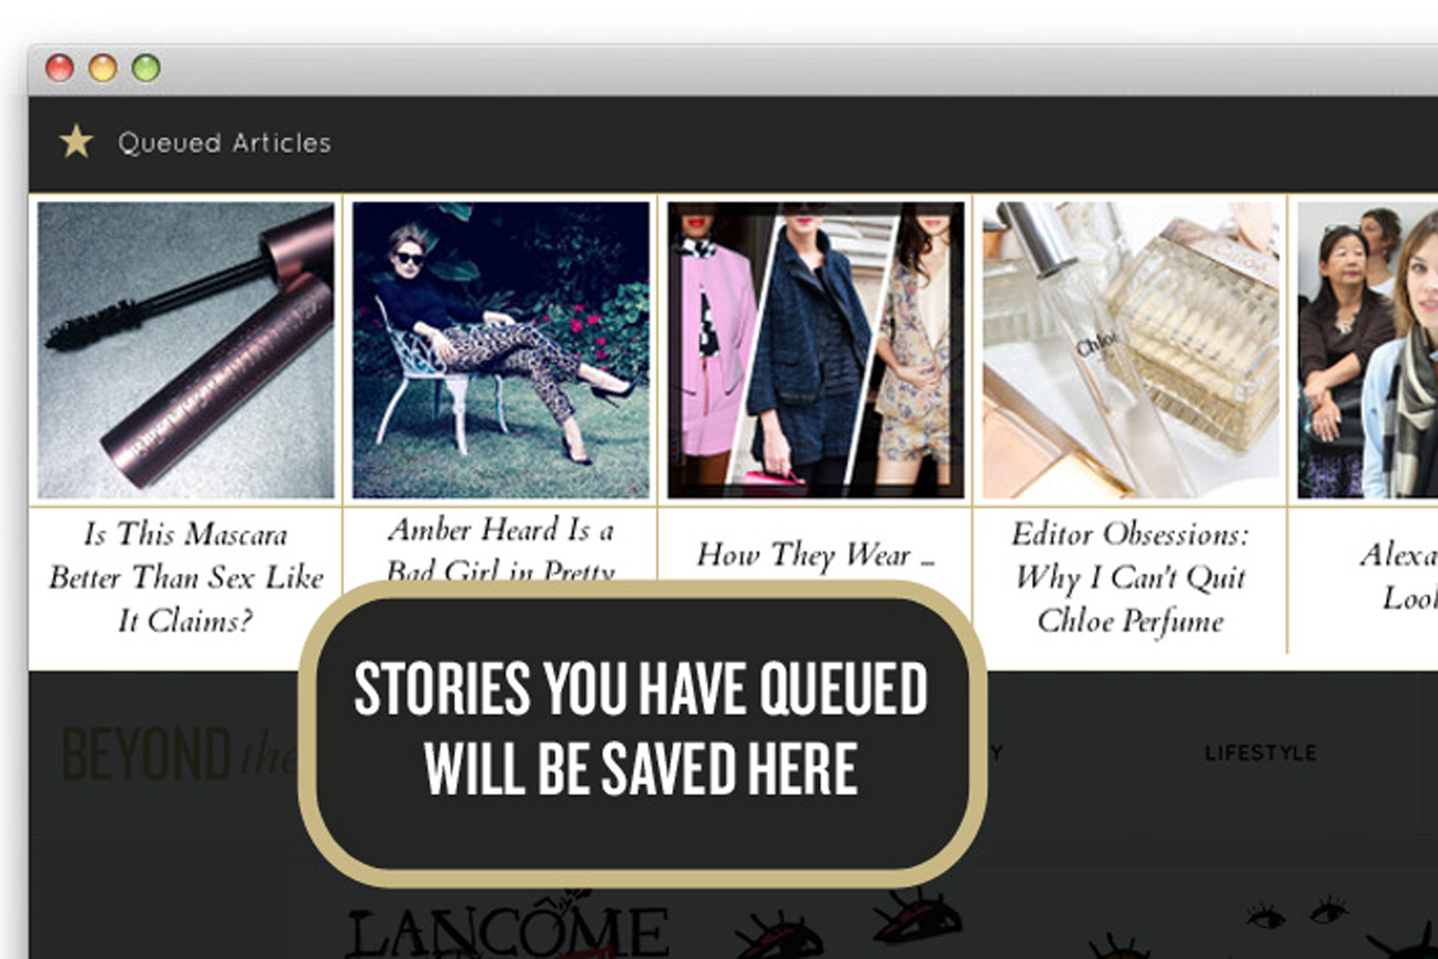Image resolution: width=1438 pixels, height=959 pixels.
Task: Click the gold star Queued Articles icon
Action: click(76, 141)
